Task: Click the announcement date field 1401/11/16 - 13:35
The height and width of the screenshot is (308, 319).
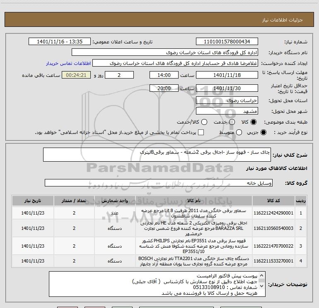Action: pyautogui.click(x=60, y=42)
